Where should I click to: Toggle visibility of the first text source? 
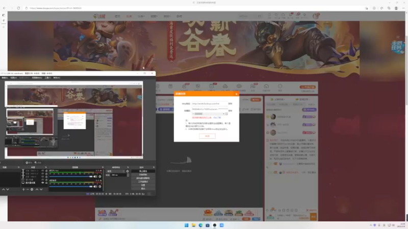click(x=43, y=170)
